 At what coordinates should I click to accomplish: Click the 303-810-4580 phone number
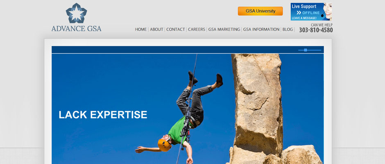pos(316,30)
